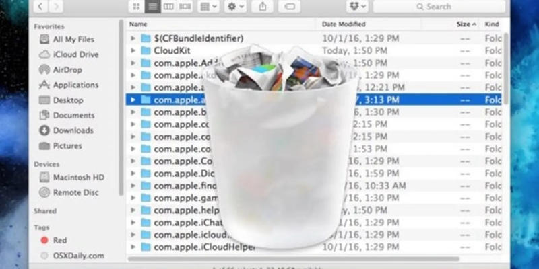This screenshot has height=269, width=539.
Task: Click the com.apple.b folder name
Action: point(180,112)
